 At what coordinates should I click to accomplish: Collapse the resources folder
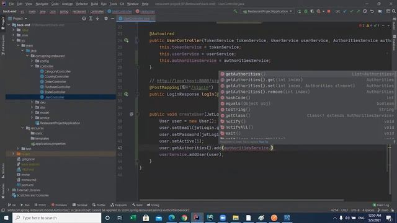click(22, 128)
